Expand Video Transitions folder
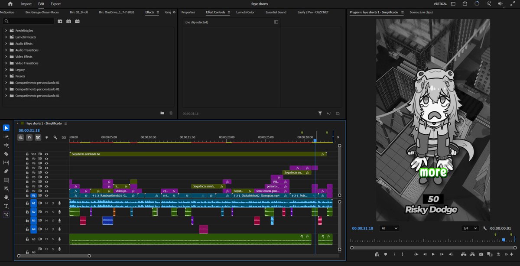The width and height of the screenshot is (520, 266). click(6, 63)
